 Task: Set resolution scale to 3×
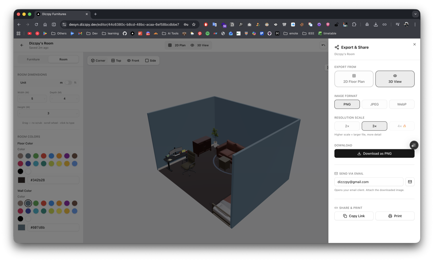pos(374,126)
